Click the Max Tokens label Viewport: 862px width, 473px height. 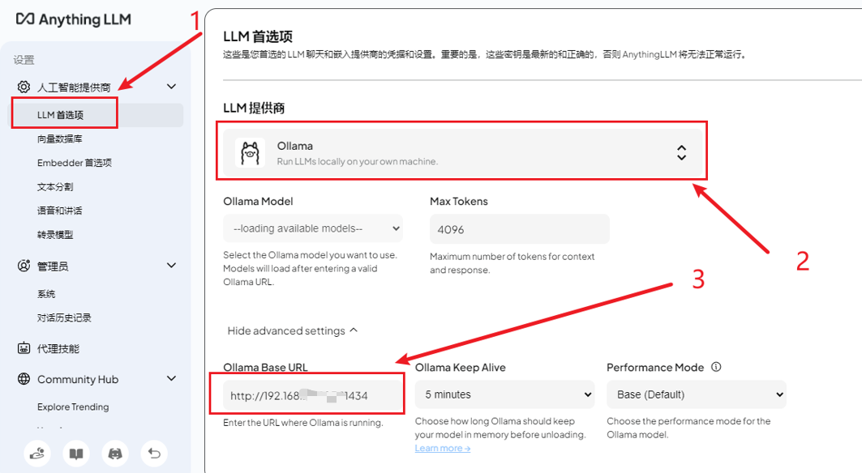(458, 201)
